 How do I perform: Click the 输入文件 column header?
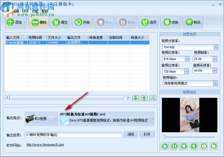pos(16,38)
